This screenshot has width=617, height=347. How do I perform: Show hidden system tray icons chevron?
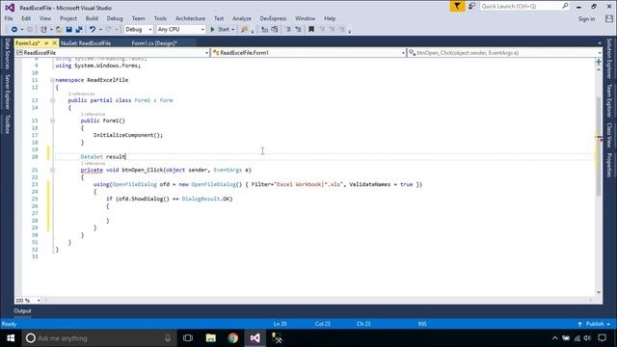[x=555, y=338]
